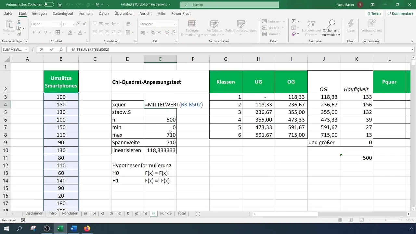The image size is (416, 234).
Task: Click the borders icon
Action: (58, 32)
